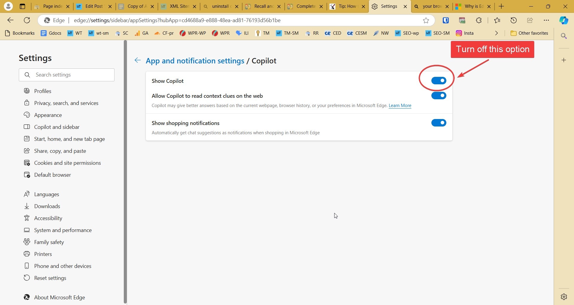574x305 pixels.
Task: Switch to the XML Sitemap tab
Action: pos(178,6)
